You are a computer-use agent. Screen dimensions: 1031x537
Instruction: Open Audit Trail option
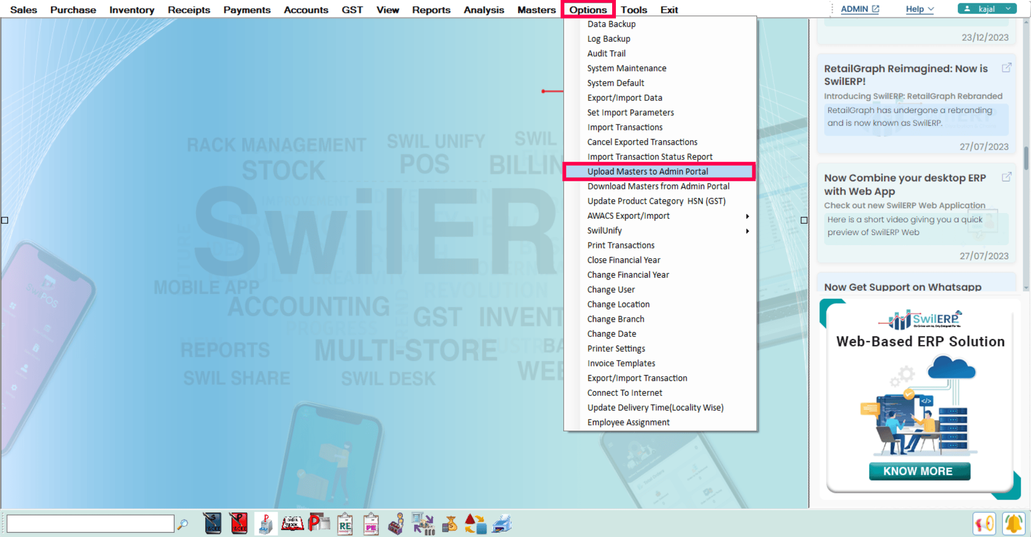pyautogui.click(x=660, y=54)
